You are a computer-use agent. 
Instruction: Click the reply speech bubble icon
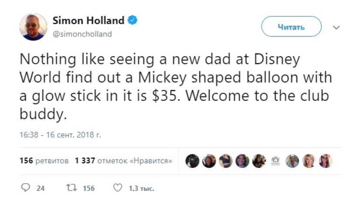25,188
